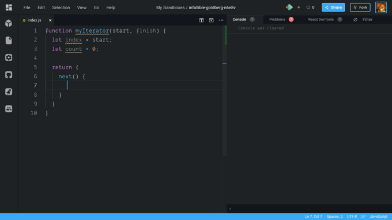Change indentation via Spaces: 2
392x220 pixels.
[x=334, y=217]
